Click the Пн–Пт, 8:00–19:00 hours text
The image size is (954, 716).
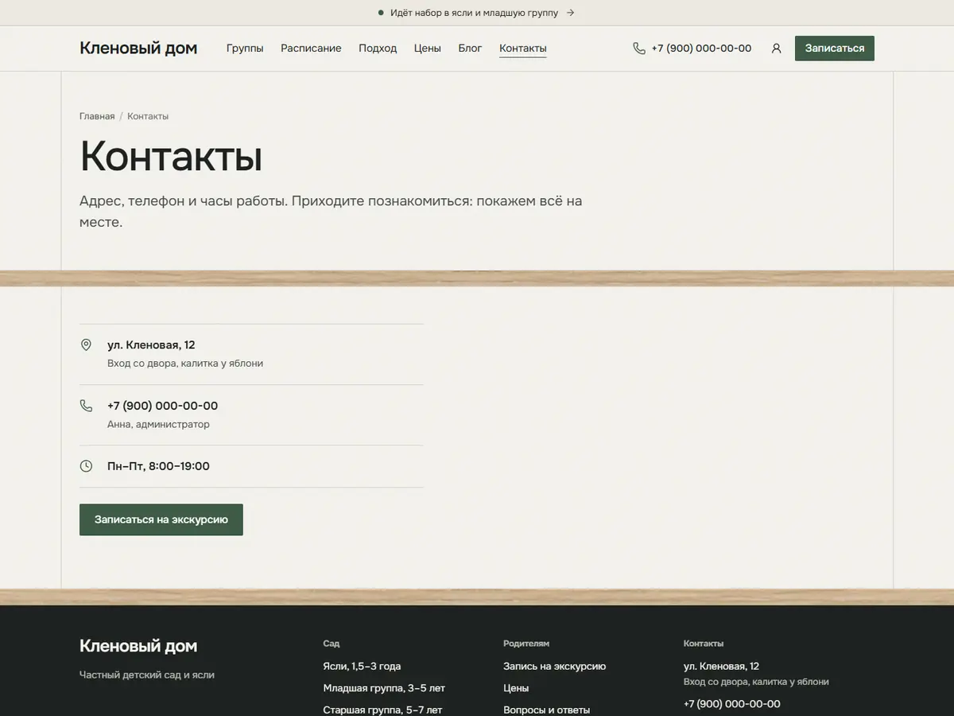158,466
